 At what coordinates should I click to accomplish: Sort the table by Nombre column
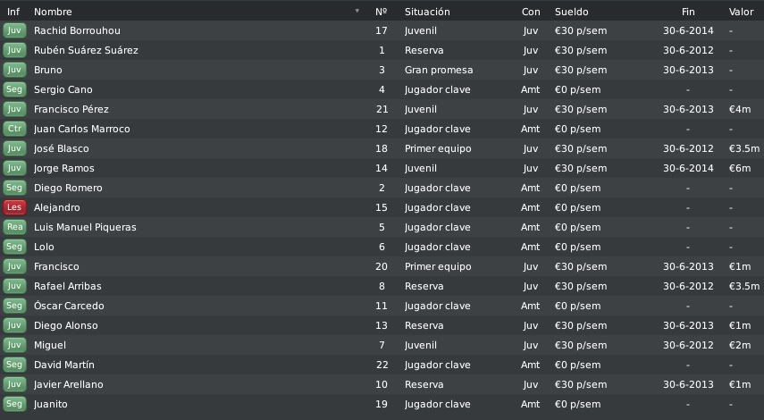click(53, 12)
